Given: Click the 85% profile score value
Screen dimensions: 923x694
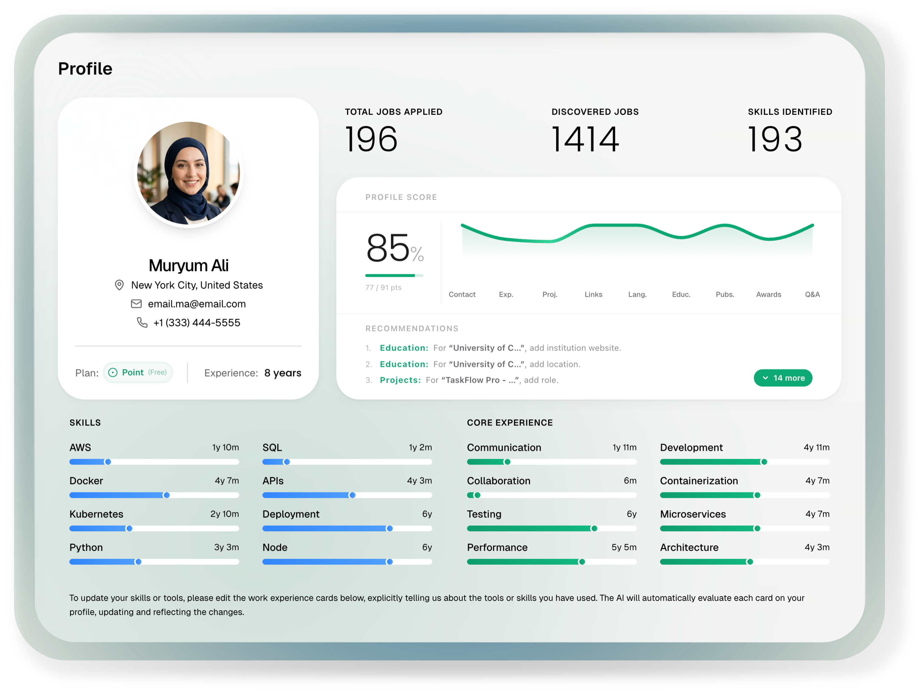Looking at the screenshot, I should click(x=395, y=248).
